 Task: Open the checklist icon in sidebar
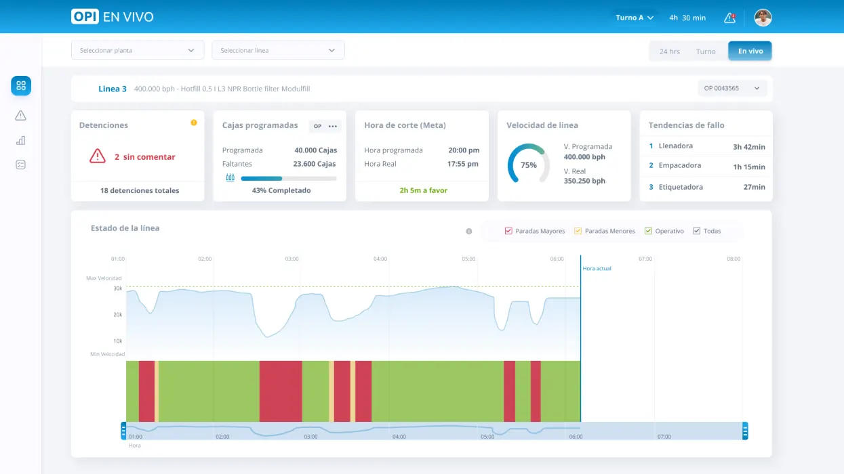point(21,165)
